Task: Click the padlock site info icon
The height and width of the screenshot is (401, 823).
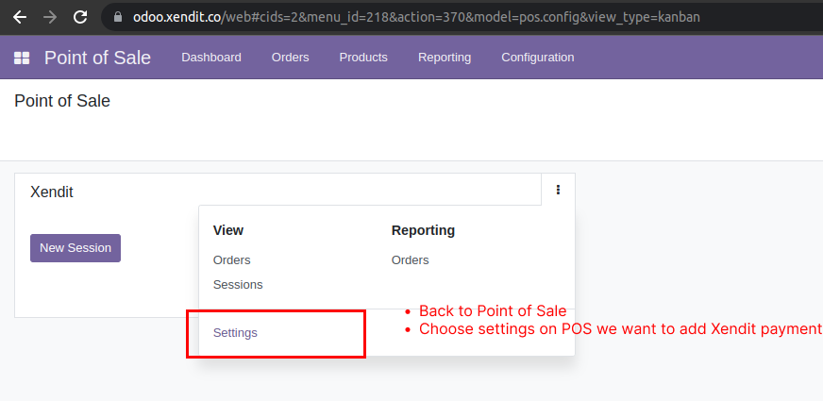Action: 118,17
